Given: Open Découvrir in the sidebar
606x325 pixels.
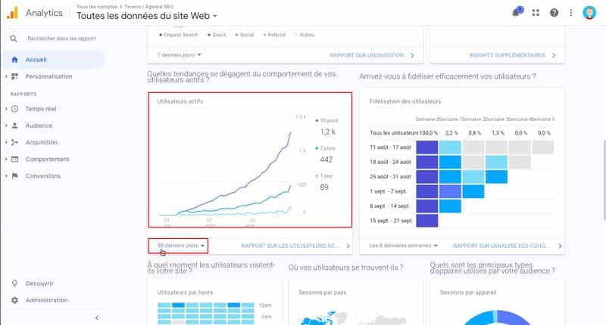Looking at the screenshot, I should (x=39, y=283).
